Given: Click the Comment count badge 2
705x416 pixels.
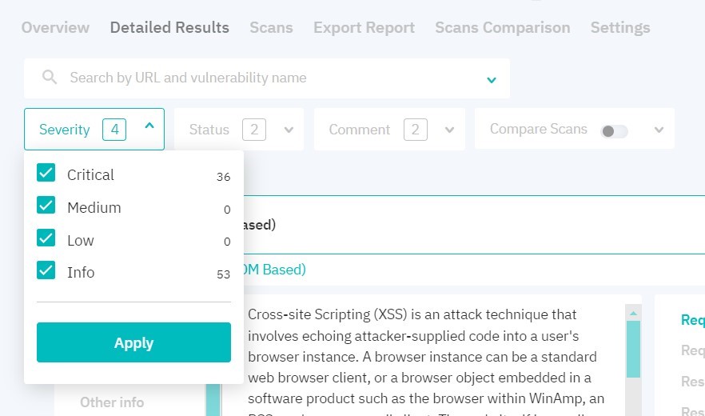Looking at the screenshot, I should pos(416,130).
